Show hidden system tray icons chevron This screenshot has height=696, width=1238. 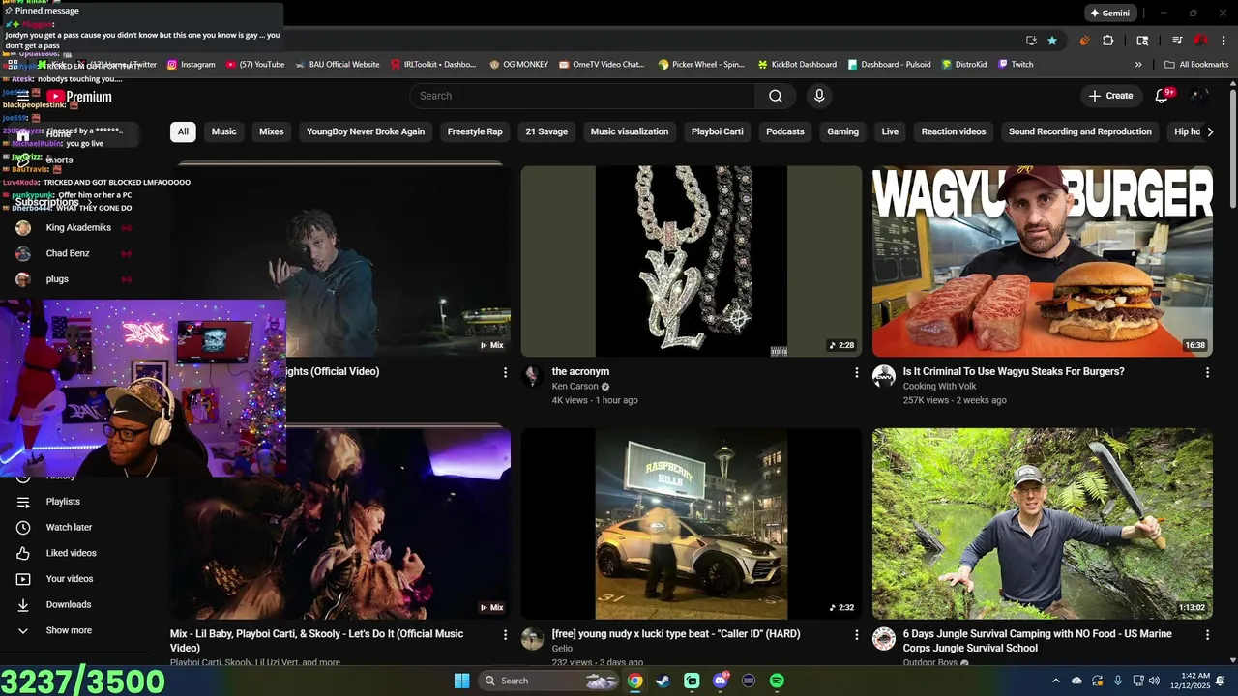click(x=1056, y=681)
